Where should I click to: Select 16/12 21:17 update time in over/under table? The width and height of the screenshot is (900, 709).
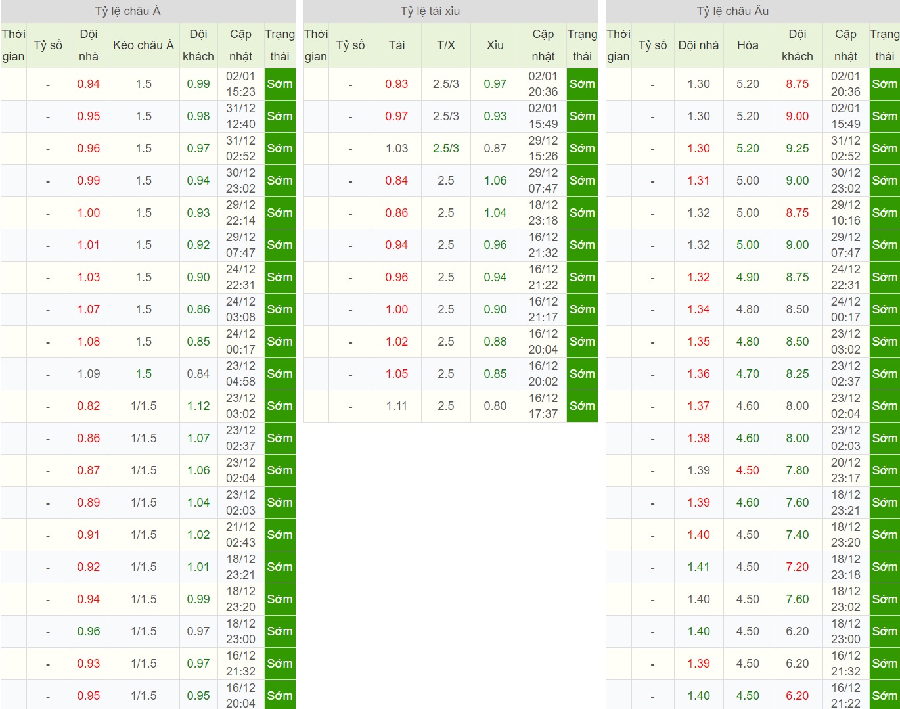[543, 309]
